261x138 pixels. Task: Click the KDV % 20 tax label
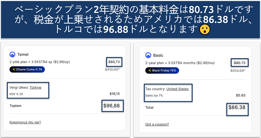tap(17, 94)
